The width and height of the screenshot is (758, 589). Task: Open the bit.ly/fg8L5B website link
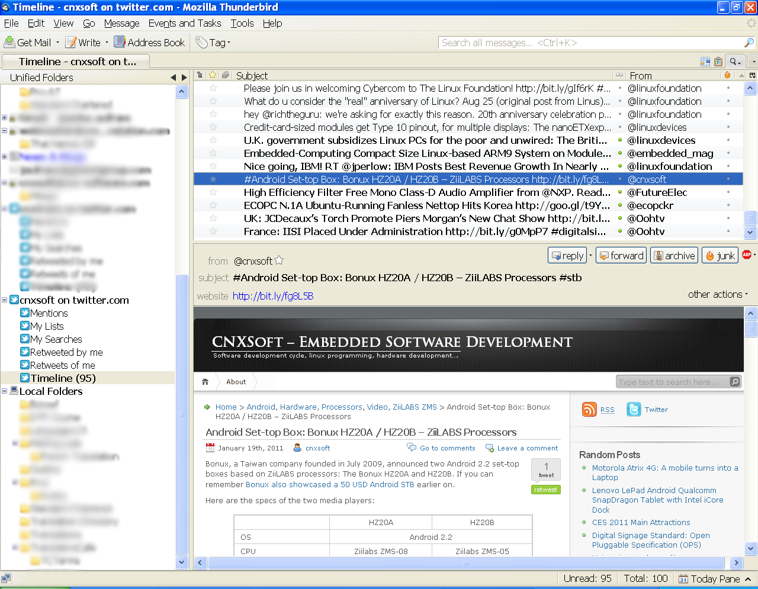(x=273, y=296)
